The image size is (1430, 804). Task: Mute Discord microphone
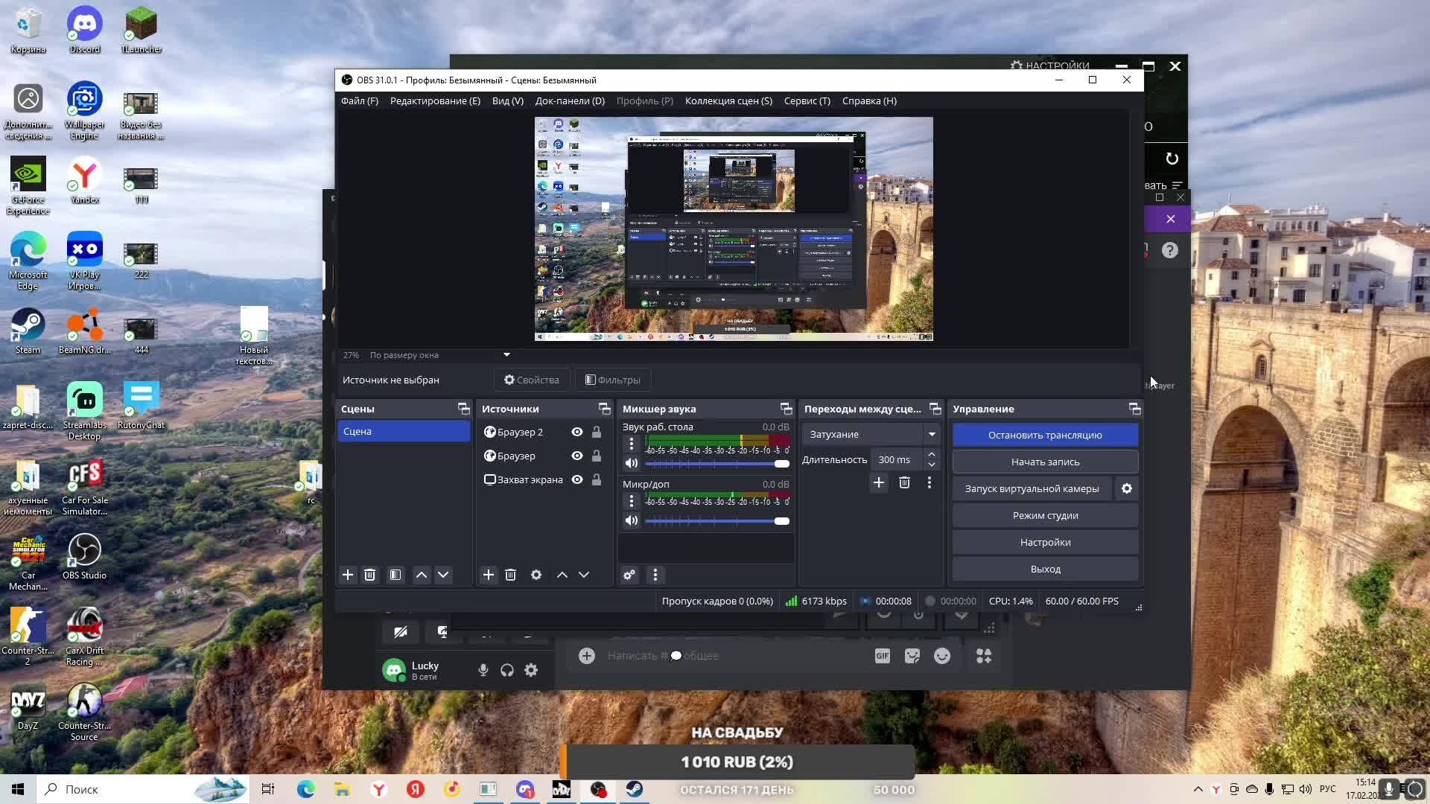[483, 670]
